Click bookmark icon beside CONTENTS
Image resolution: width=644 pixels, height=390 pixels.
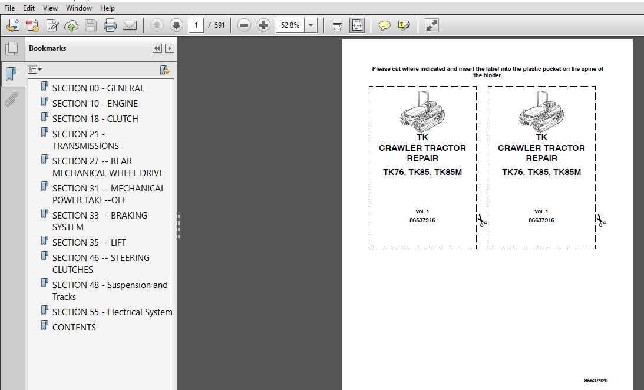click(45, 325)
